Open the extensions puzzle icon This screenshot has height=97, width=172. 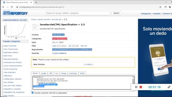[170, 7]
